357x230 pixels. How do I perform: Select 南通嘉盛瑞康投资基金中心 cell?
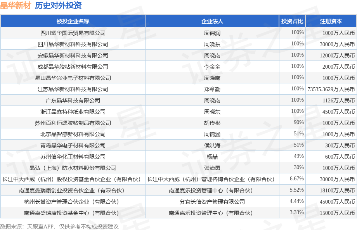coord(73,213)
